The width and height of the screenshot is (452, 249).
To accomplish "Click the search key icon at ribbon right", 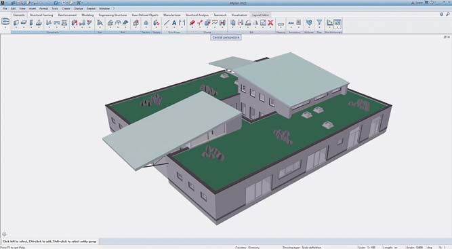I will click(448, 14).
